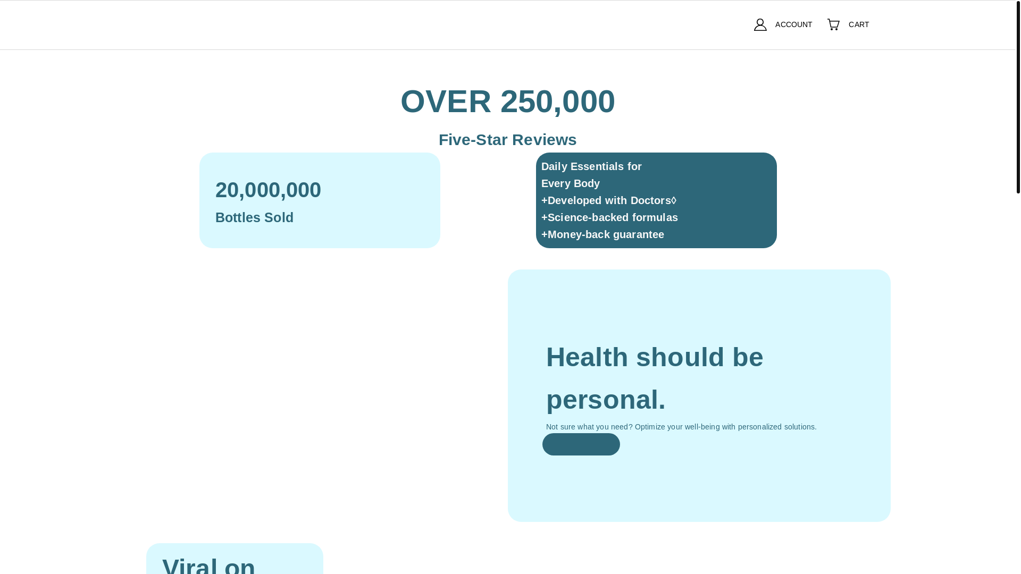Click "Daily Essentials for Every Body" text
1021x574 pixels.
click(x=591, y=175)
